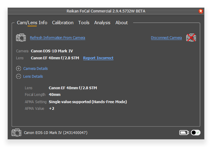This screenshot has height=147, width=212.
Task: Click the Single value supported AFMA setting
Action: pos(88,102)
